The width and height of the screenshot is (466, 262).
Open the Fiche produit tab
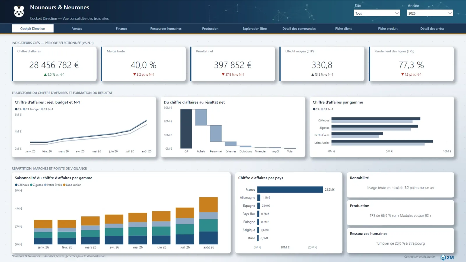coord(388,29)
